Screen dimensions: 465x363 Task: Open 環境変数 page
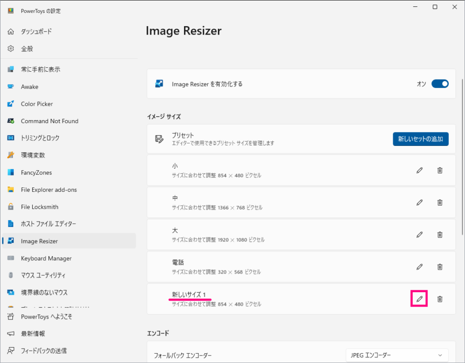[69, 155]
